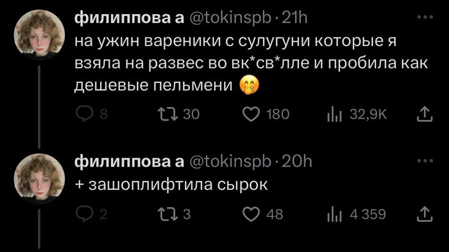Open more options menu on second tweet
This screenshot has height=252, width=449.
click(x=425, y=161)
